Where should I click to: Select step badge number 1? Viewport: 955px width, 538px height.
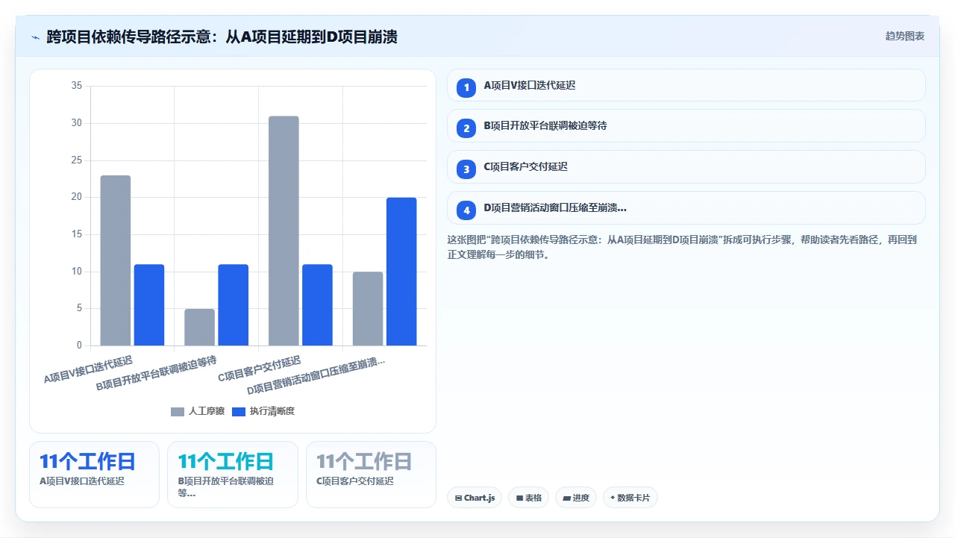coord(466,87)
